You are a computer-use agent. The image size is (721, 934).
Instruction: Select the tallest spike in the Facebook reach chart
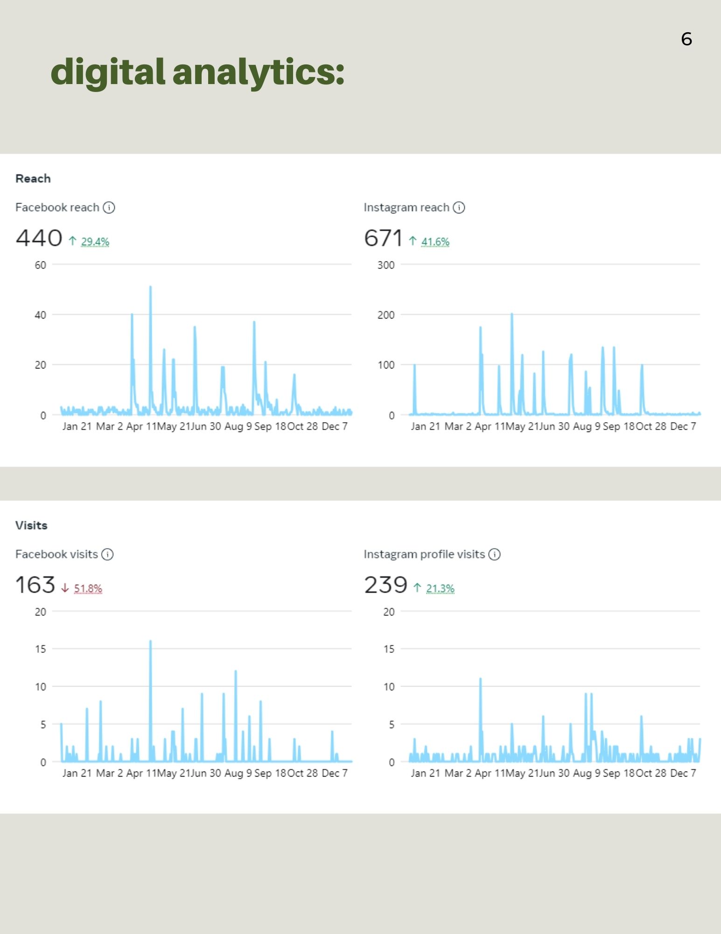[x=150, y=288]
